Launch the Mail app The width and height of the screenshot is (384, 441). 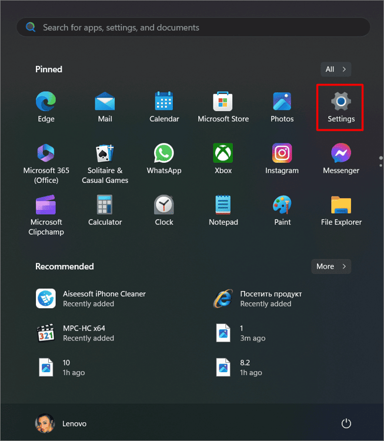pyautogui.click(x=105, y=103)
